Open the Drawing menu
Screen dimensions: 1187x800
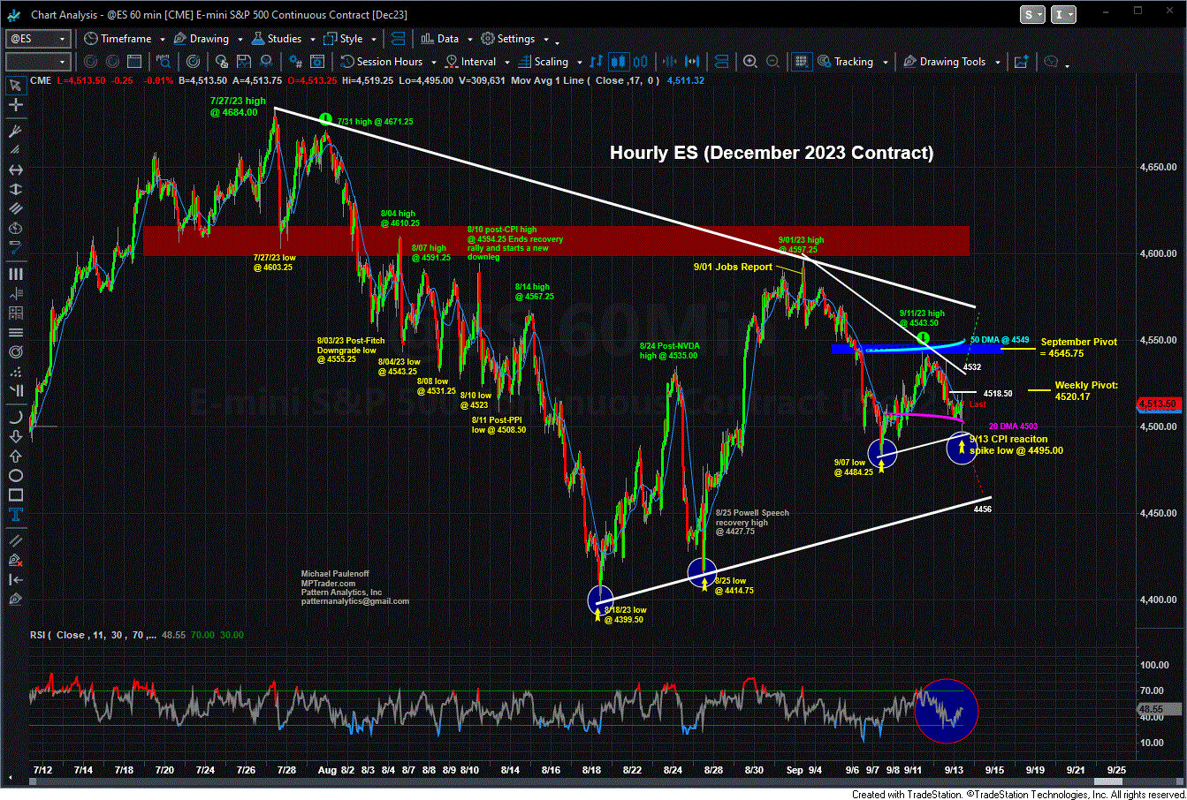click(201, 39)
